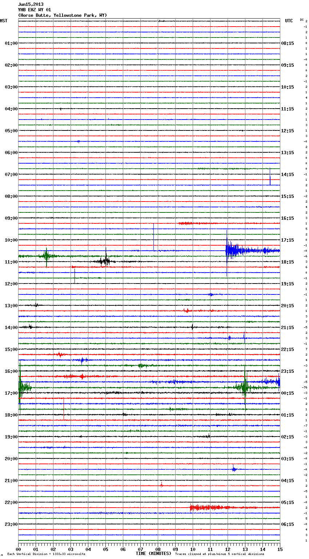Click the 05:15 UTC time label
309x559 pixels.
tap(288, 503)
